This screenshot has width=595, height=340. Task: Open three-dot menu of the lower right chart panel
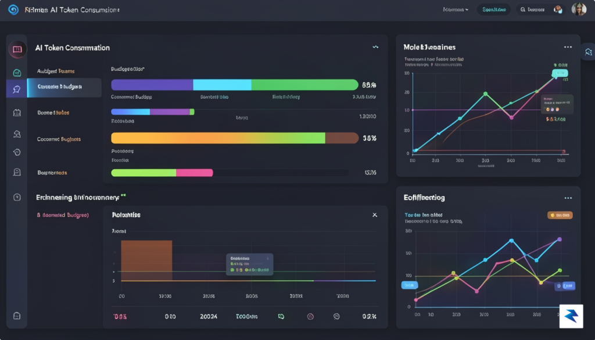pyautogui.click(x=568, y=198)
